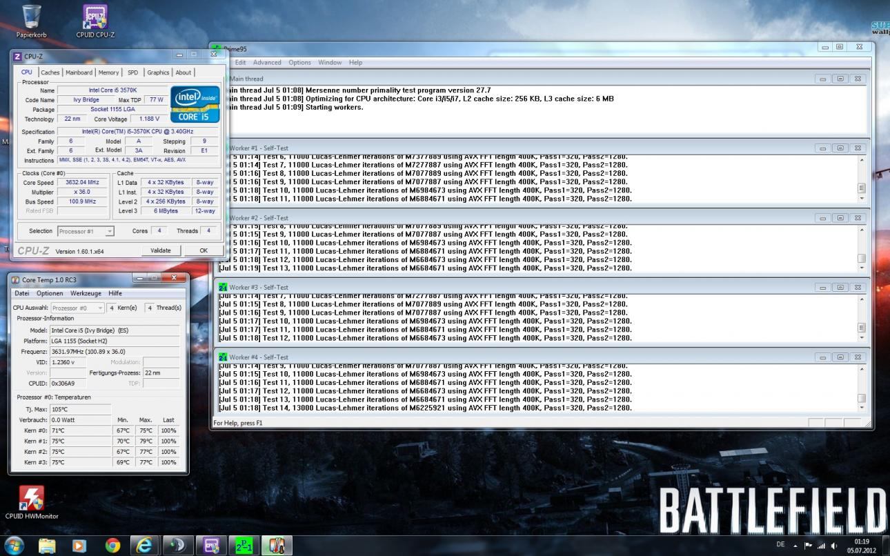Click the Worker #1 vertical scrollbar
This screenshot has width=890, height=556.
(861, 179)
